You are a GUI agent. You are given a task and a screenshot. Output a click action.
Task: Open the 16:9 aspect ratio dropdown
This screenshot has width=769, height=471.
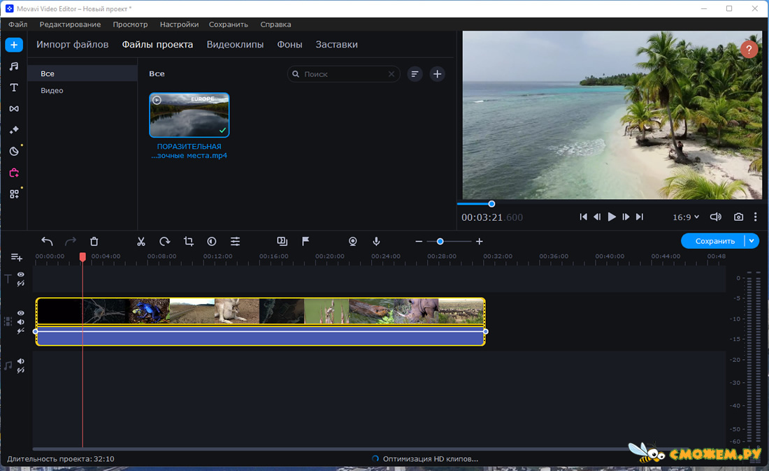pyautogui.click(x=686, y=217)
